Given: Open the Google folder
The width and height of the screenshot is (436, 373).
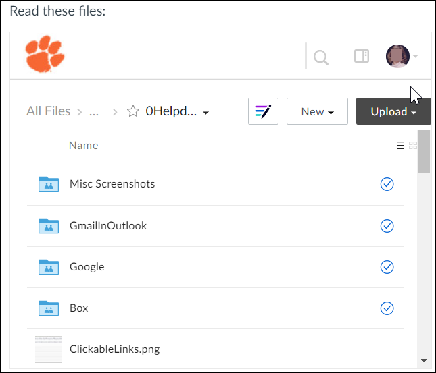Looking at the screenshot, I should tap(87, 266).
